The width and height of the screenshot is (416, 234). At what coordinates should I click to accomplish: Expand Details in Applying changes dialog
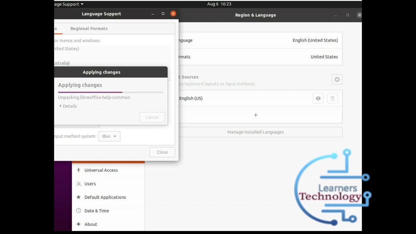68,106
